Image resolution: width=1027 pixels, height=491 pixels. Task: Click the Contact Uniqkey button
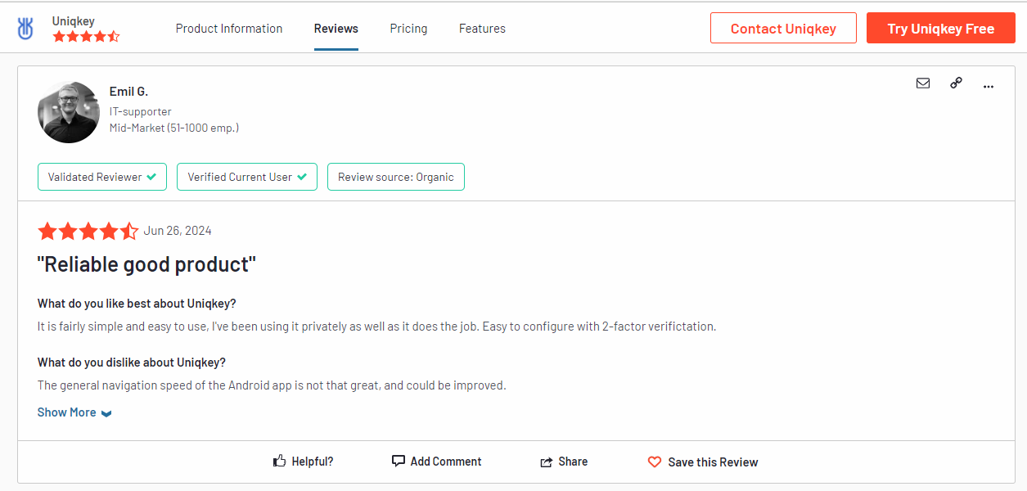782,27
